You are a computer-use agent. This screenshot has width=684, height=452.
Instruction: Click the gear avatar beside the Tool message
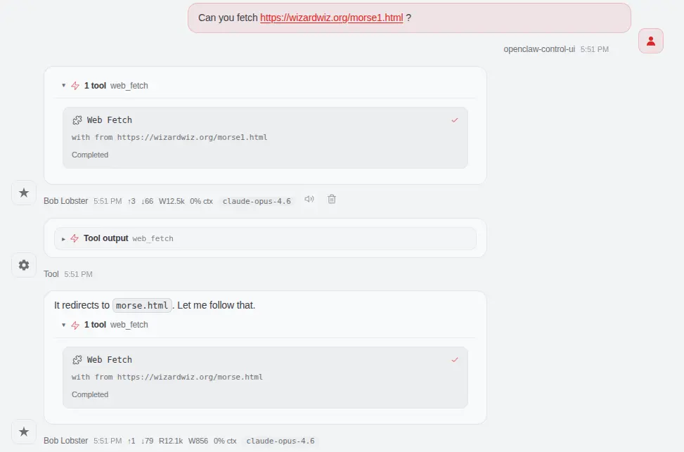[x=24, y=265]
